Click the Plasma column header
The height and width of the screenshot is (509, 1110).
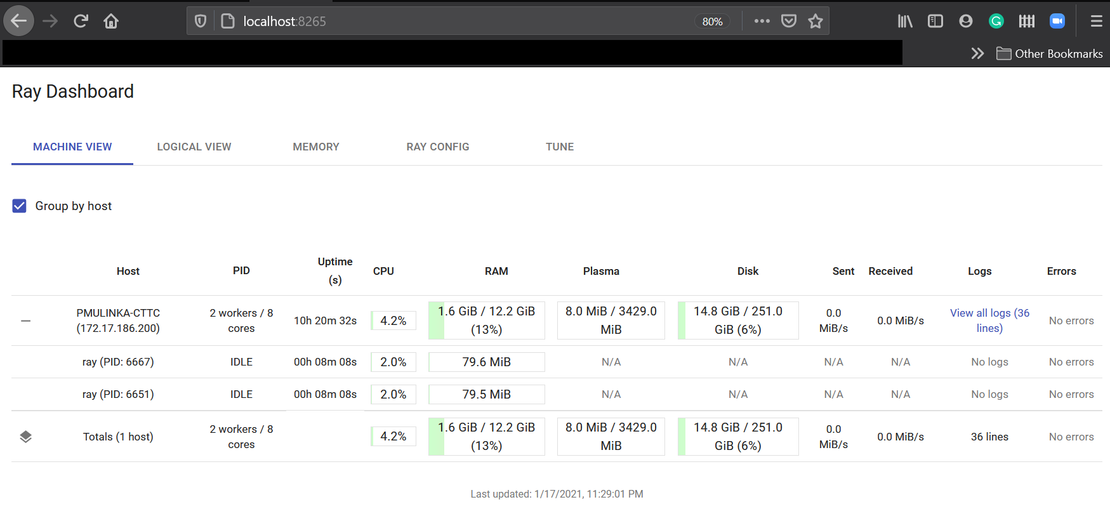(x=601, y=271)
